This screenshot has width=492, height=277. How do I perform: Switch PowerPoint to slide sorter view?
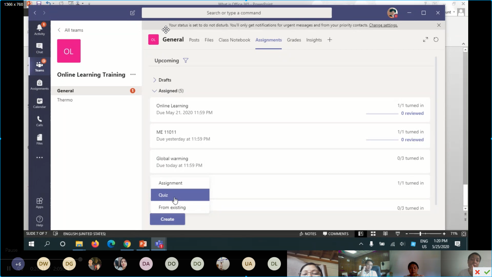(373, 234)
